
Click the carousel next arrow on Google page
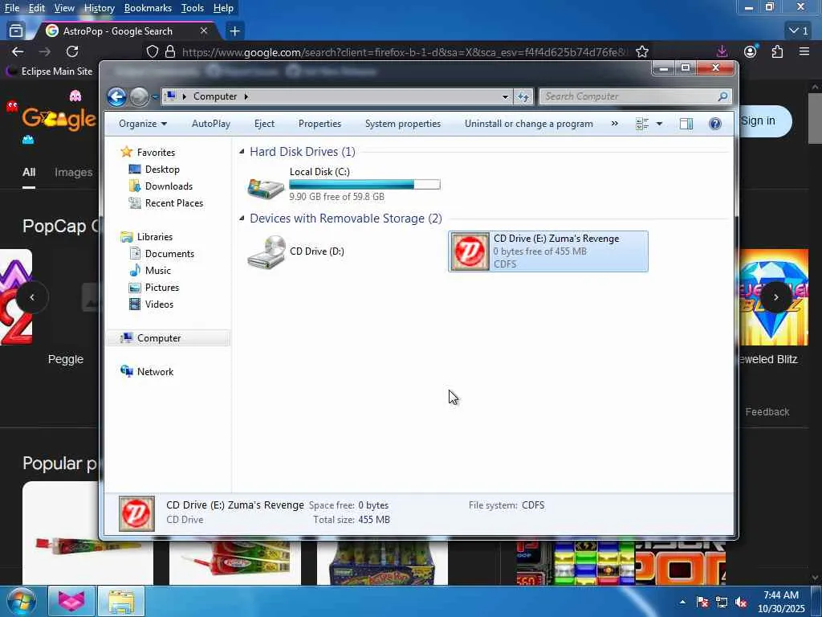[776, 297]
